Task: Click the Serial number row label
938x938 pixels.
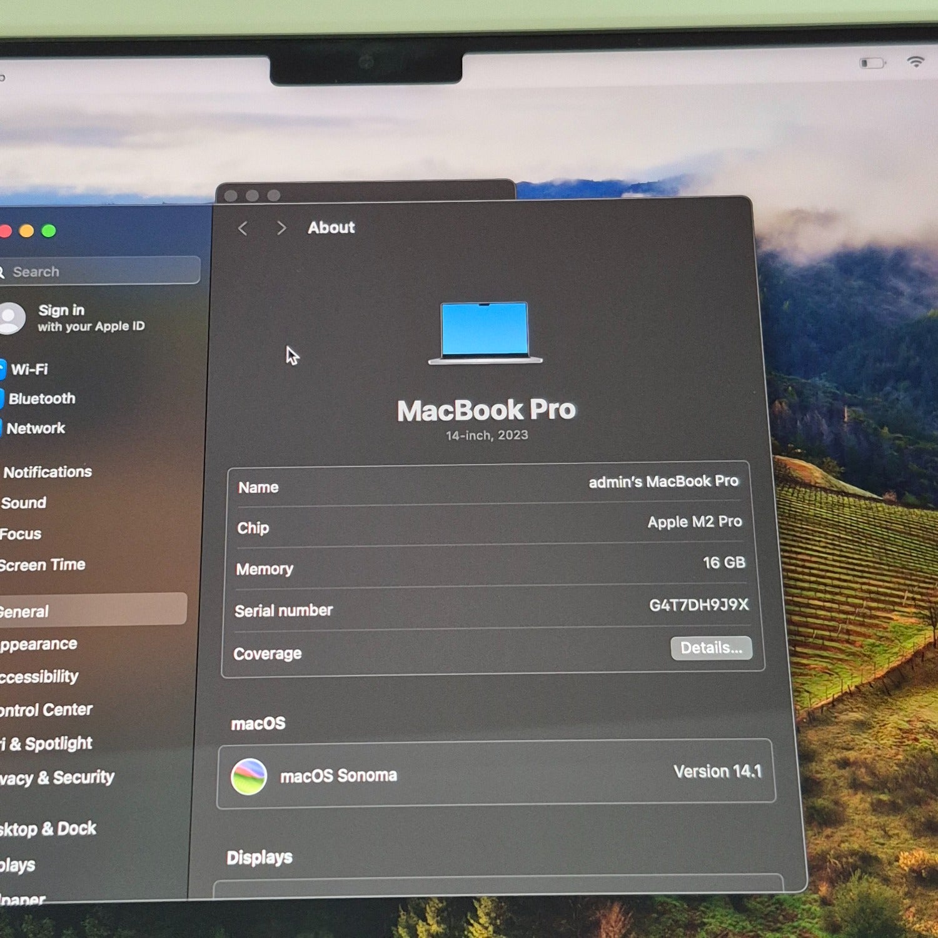Action: [284, 610]
